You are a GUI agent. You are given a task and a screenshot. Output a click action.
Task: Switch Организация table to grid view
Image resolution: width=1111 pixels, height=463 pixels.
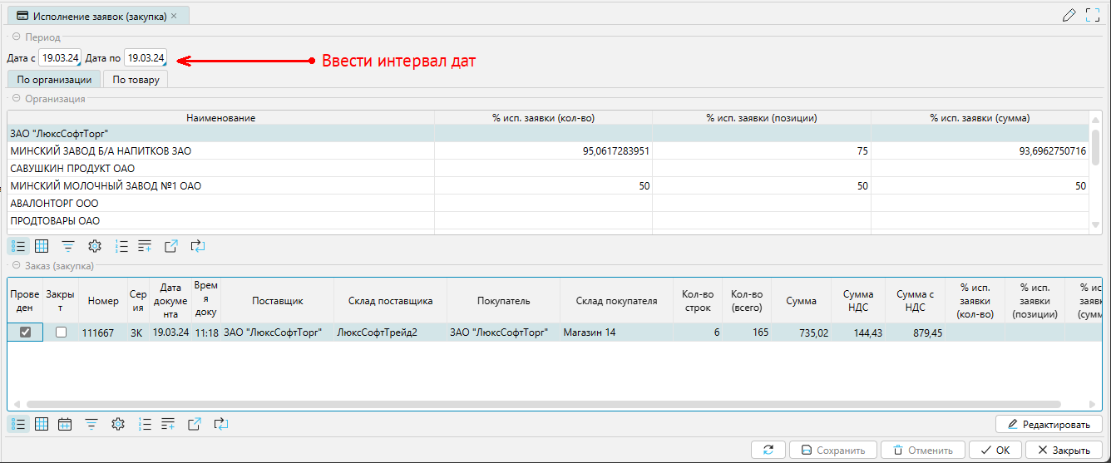pyautogui.click(x=42, y=246)
